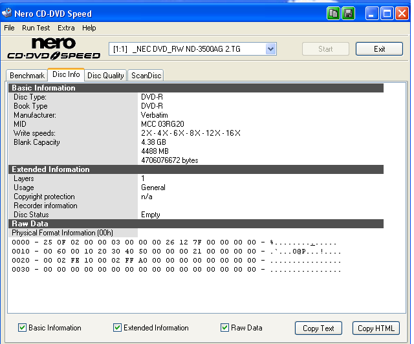Click the Nero app icon in title bar

8,13
